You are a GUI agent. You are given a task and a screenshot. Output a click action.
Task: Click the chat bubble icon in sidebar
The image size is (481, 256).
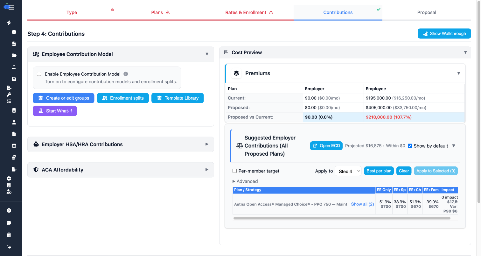pyautogui.click(x=9, y=223)
